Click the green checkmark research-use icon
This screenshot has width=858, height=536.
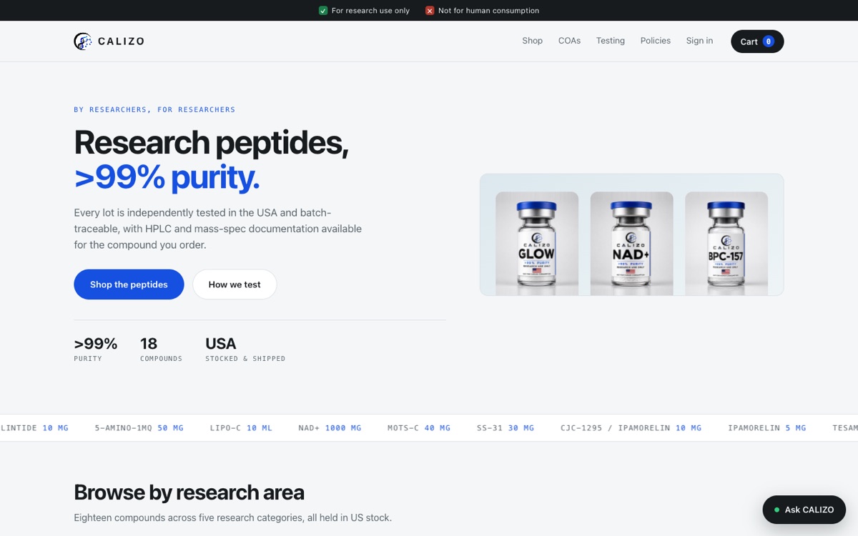coord(323,11)
